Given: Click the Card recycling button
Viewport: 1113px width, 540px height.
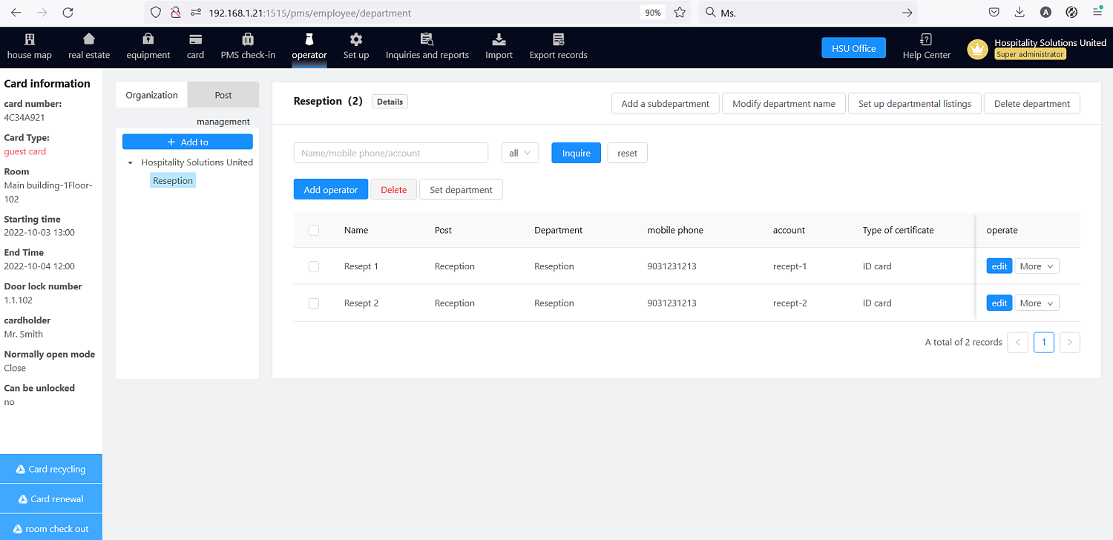Looking at the screenshot, I should tap(51, 469).
